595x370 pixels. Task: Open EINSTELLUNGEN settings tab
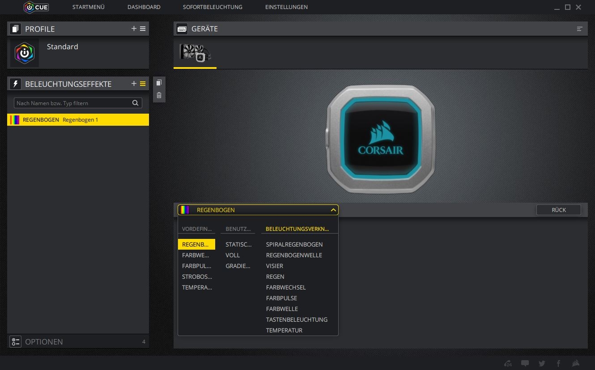286,7
